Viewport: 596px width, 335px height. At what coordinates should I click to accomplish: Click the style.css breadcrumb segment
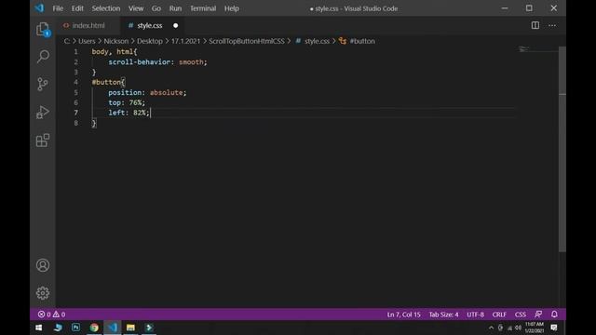tap(317, 41)
